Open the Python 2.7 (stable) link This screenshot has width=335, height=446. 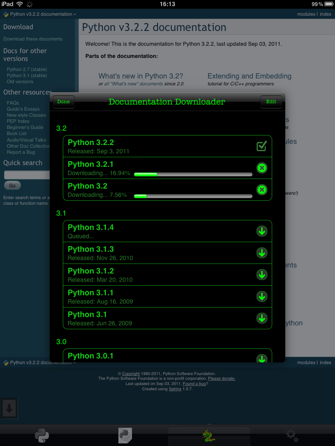(x=27, y=69)
